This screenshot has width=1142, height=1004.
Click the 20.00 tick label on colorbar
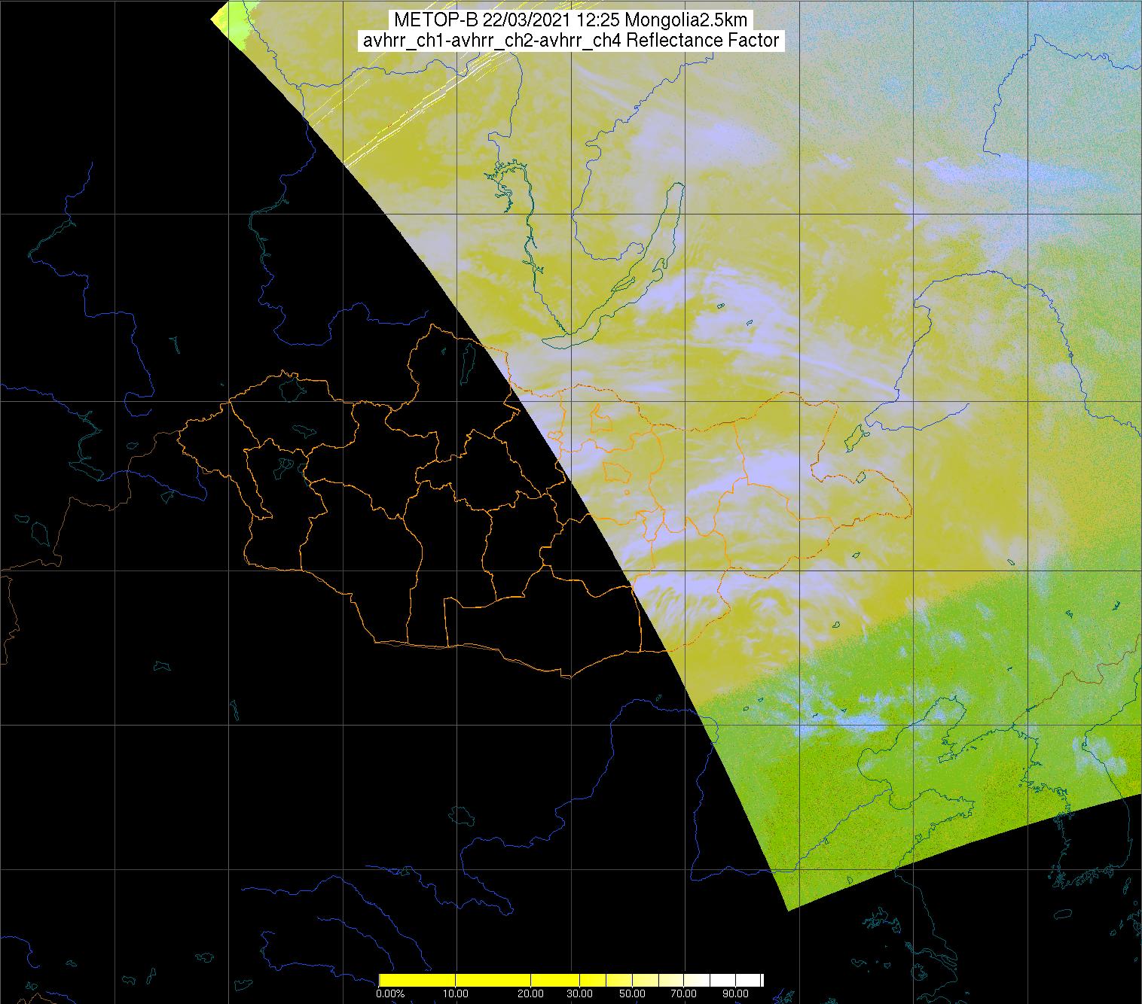[530, 994]
